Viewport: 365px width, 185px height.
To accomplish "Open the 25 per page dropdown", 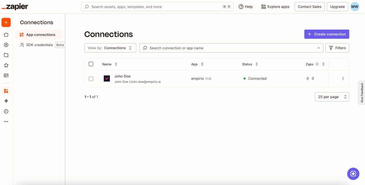I will click(332, 97).
